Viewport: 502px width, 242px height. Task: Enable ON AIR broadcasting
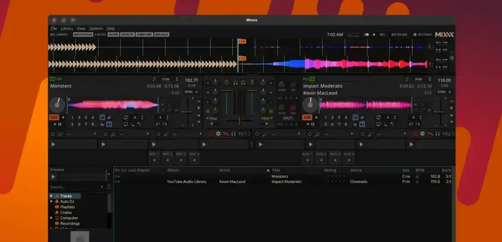[399, 35]
